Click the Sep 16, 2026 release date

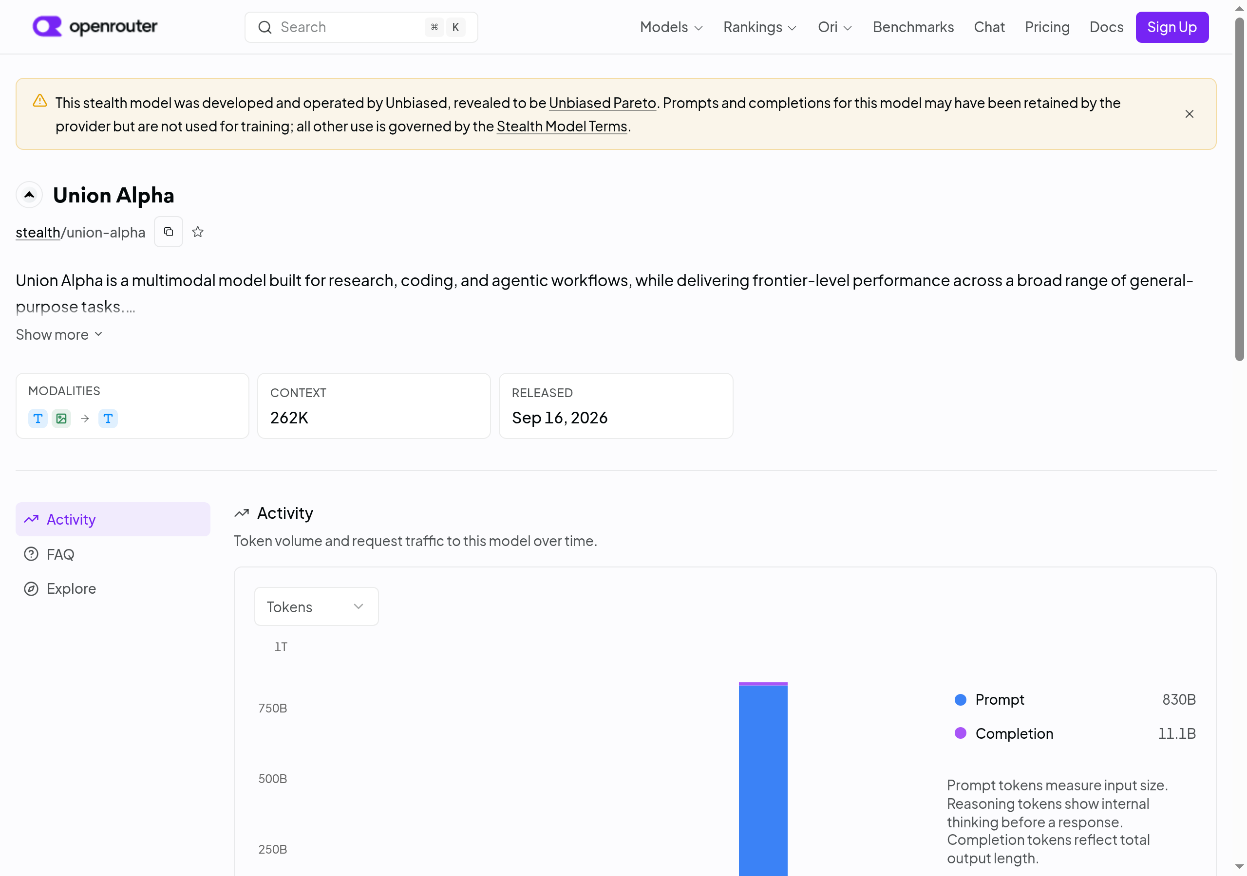coord(559,418)
